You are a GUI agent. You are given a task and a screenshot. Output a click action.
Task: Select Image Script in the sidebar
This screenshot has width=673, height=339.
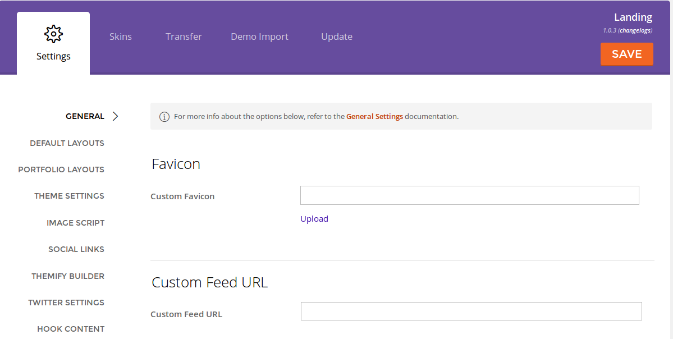point(75,223)
